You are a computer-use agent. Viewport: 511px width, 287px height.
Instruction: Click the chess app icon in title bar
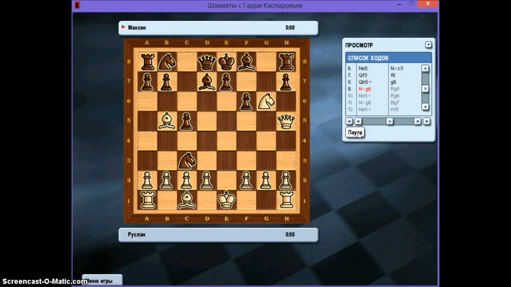click(x=77, y=5)
